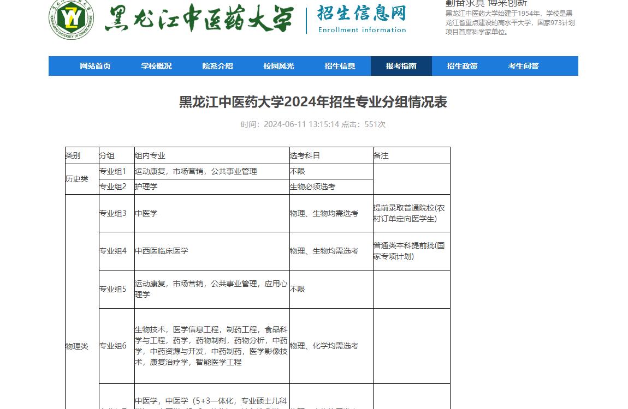The image size is (628, 409).
Task: Open the 考生问答 navigation menu
Action: [x=522, y=65]
